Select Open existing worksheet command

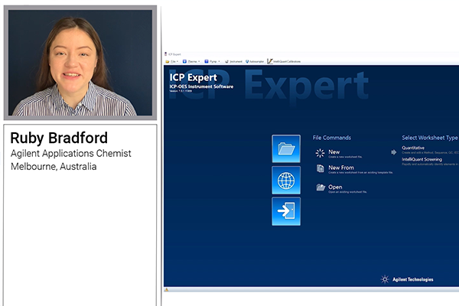335,187
